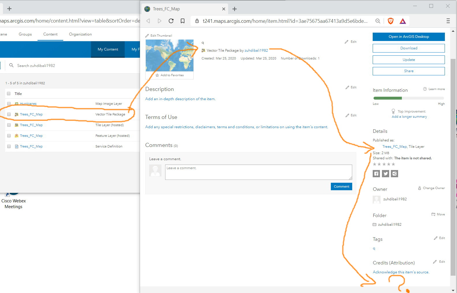Toggle the select-all checkbox beside Title
The height and width of the screenshot is (293, 457).
click(9, 94)
